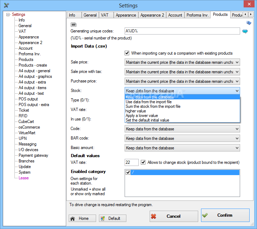Switch to the Account tab
The width and height of the screenshot is (257, 229).
point(175,15)
